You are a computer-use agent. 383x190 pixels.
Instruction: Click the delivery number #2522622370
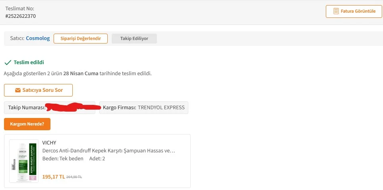21,16
